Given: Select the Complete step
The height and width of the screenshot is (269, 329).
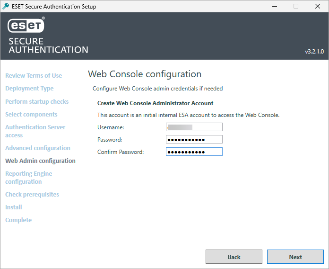Looking at the screenshot, I should click(18, 220).
